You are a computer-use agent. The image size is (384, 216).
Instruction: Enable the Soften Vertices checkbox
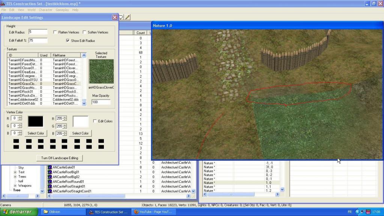point(84,32)
